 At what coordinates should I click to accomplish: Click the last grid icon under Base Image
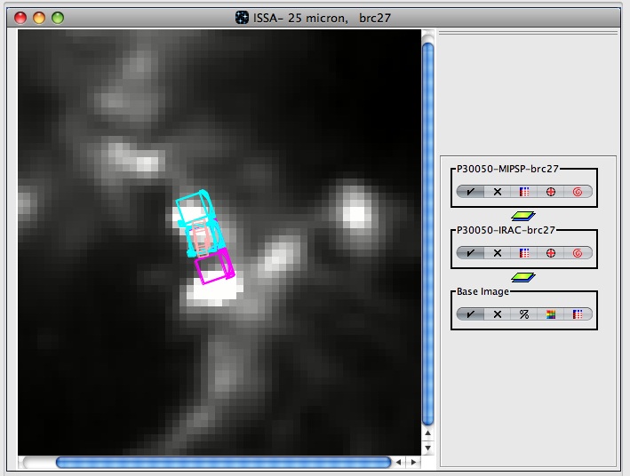[578, 314]
